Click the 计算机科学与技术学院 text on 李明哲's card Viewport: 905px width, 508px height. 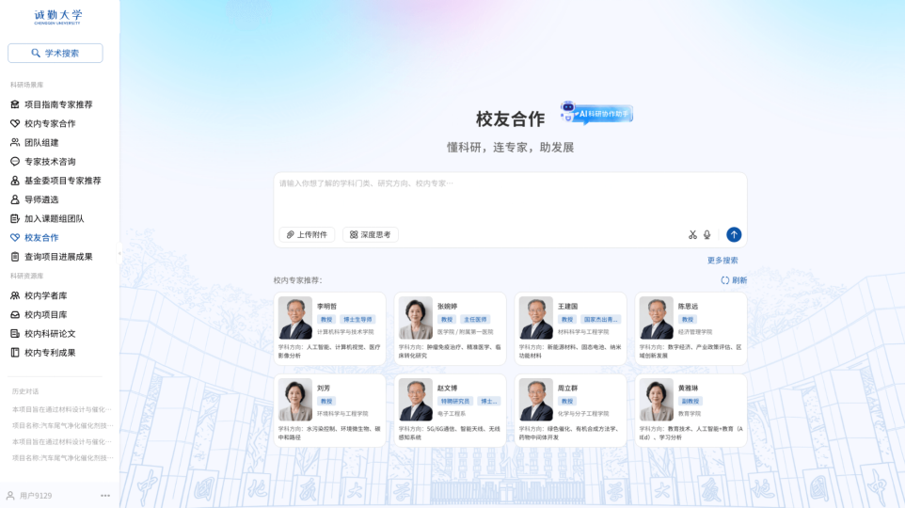coord(345,332)
